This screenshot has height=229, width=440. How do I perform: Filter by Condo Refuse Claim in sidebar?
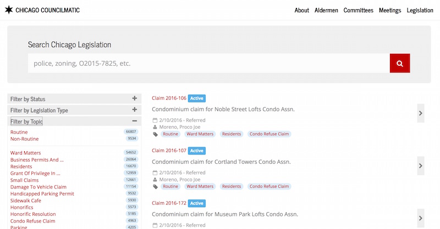point(32,221)
